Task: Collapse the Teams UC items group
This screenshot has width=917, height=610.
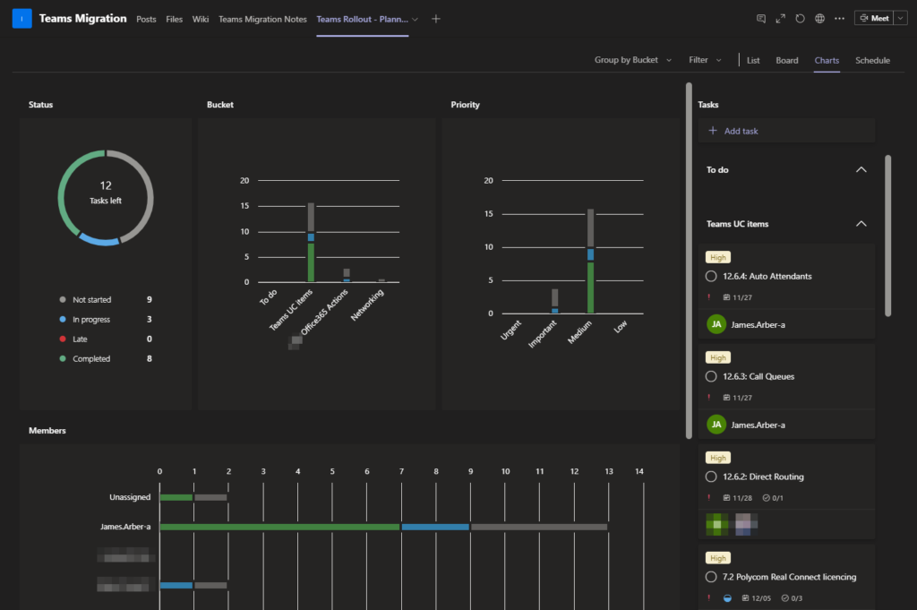Action: pos(861,223)
